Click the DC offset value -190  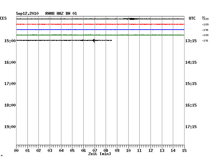205,30
